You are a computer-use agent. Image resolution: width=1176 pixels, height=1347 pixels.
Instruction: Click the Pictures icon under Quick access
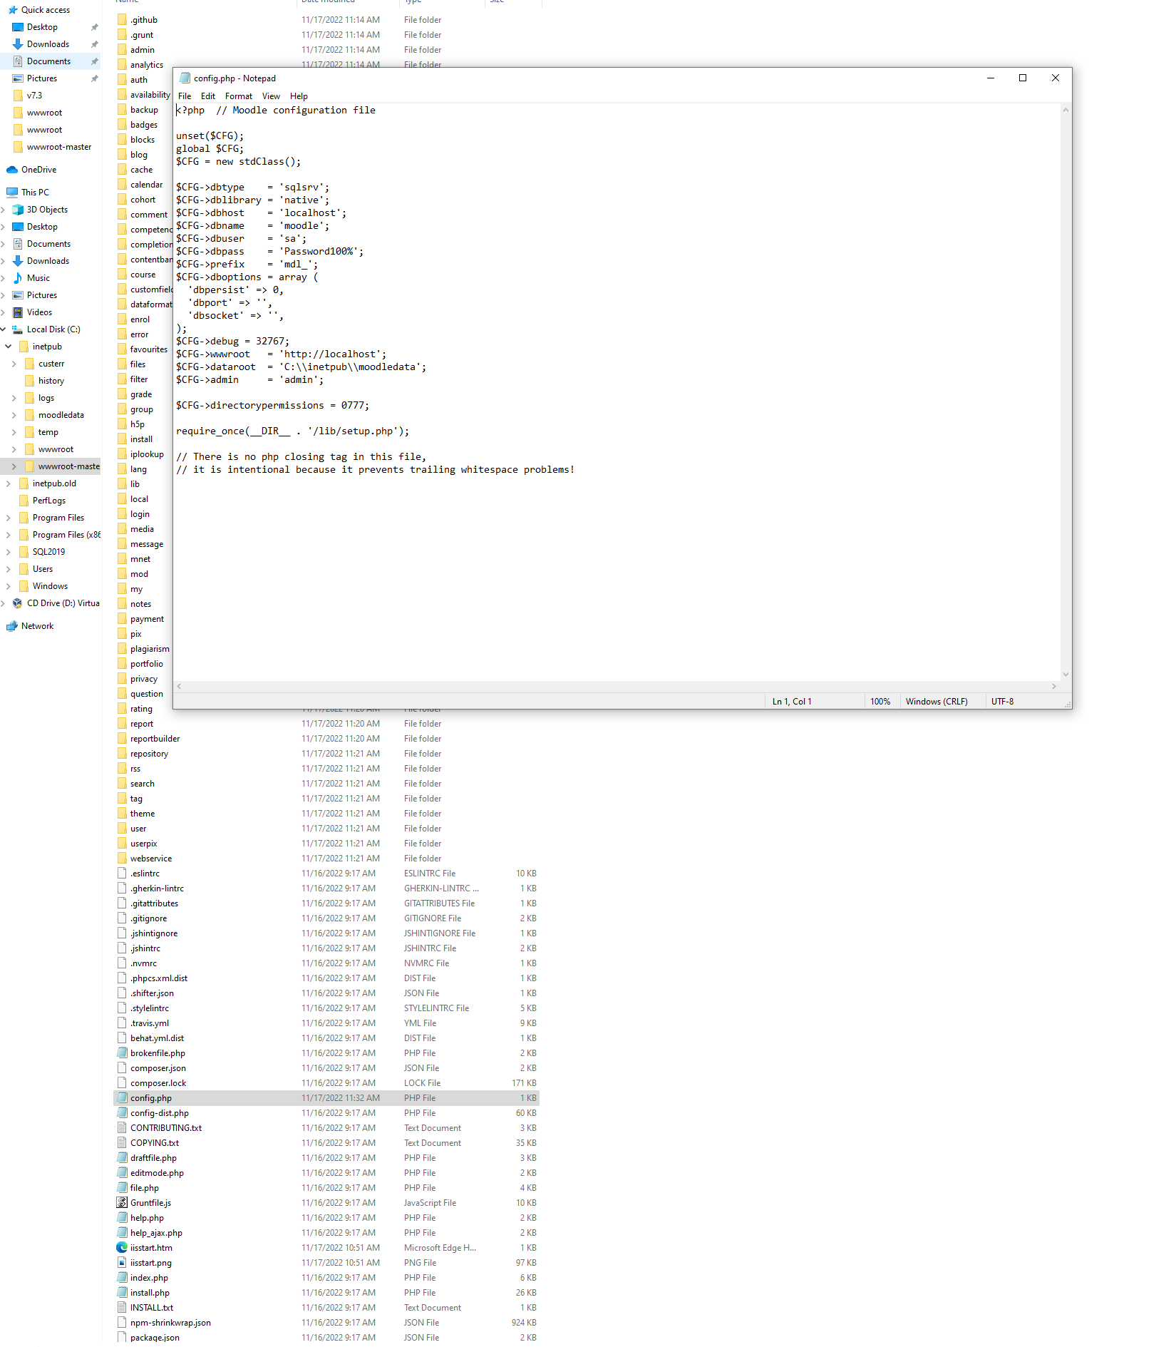tap(18, 78)
